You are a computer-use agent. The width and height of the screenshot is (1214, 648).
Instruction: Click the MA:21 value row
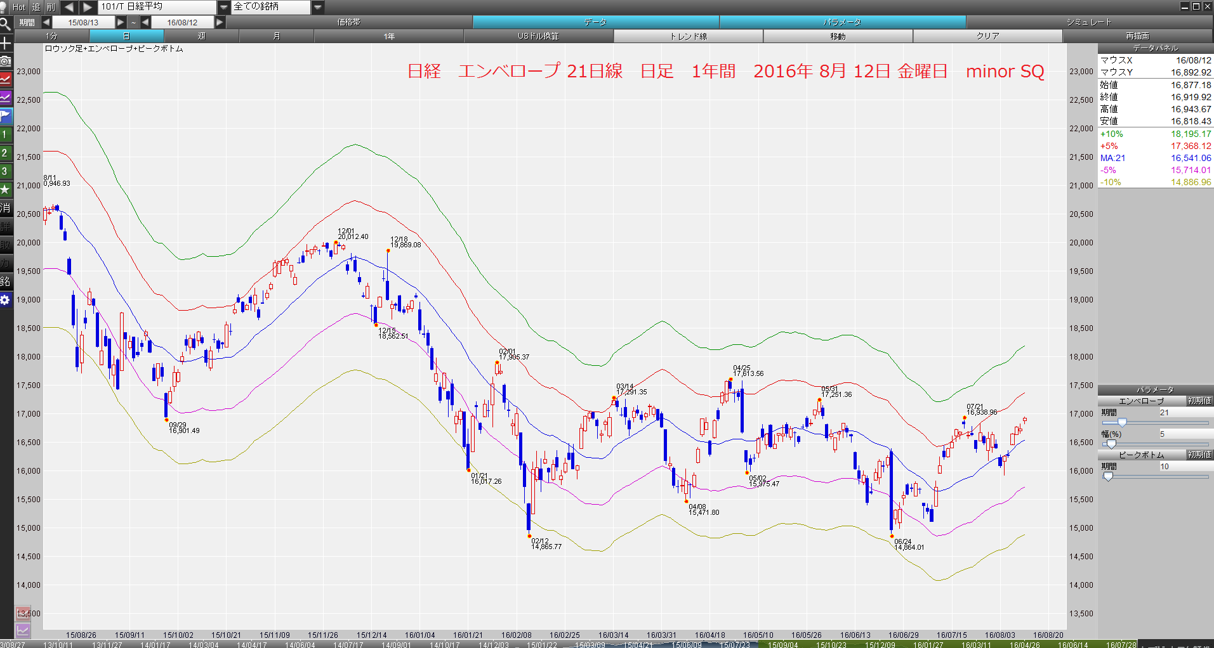coord(1156,158)
